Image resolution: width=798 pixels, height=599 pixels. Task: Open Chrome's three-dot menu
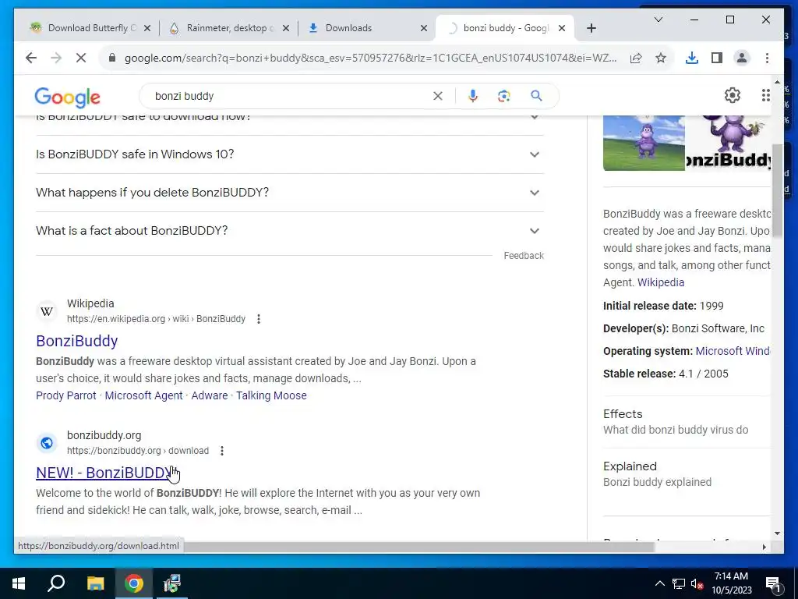767,58
